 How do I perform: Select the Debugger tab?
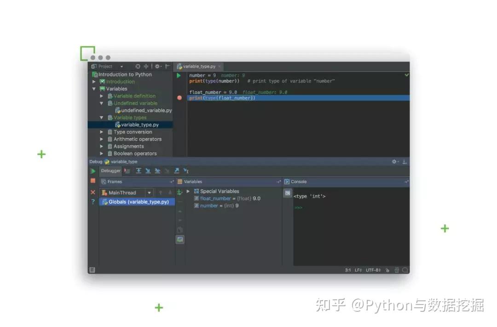click(x=110, y=170)
